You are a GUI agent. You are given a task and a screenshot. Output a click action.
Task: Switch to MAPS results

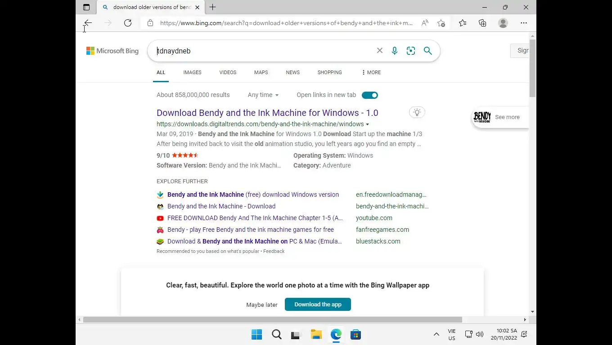pos(261,72)
